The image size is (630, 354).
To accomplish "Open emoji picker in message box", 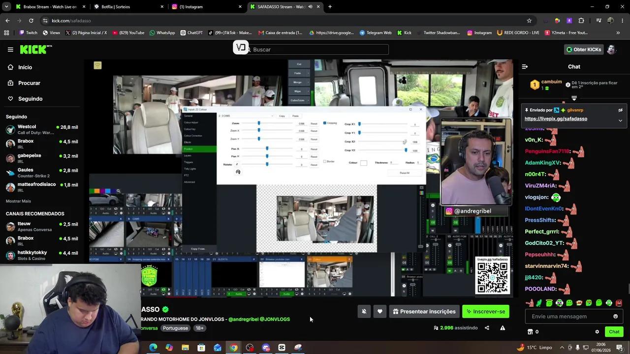I will coord(615,316).
